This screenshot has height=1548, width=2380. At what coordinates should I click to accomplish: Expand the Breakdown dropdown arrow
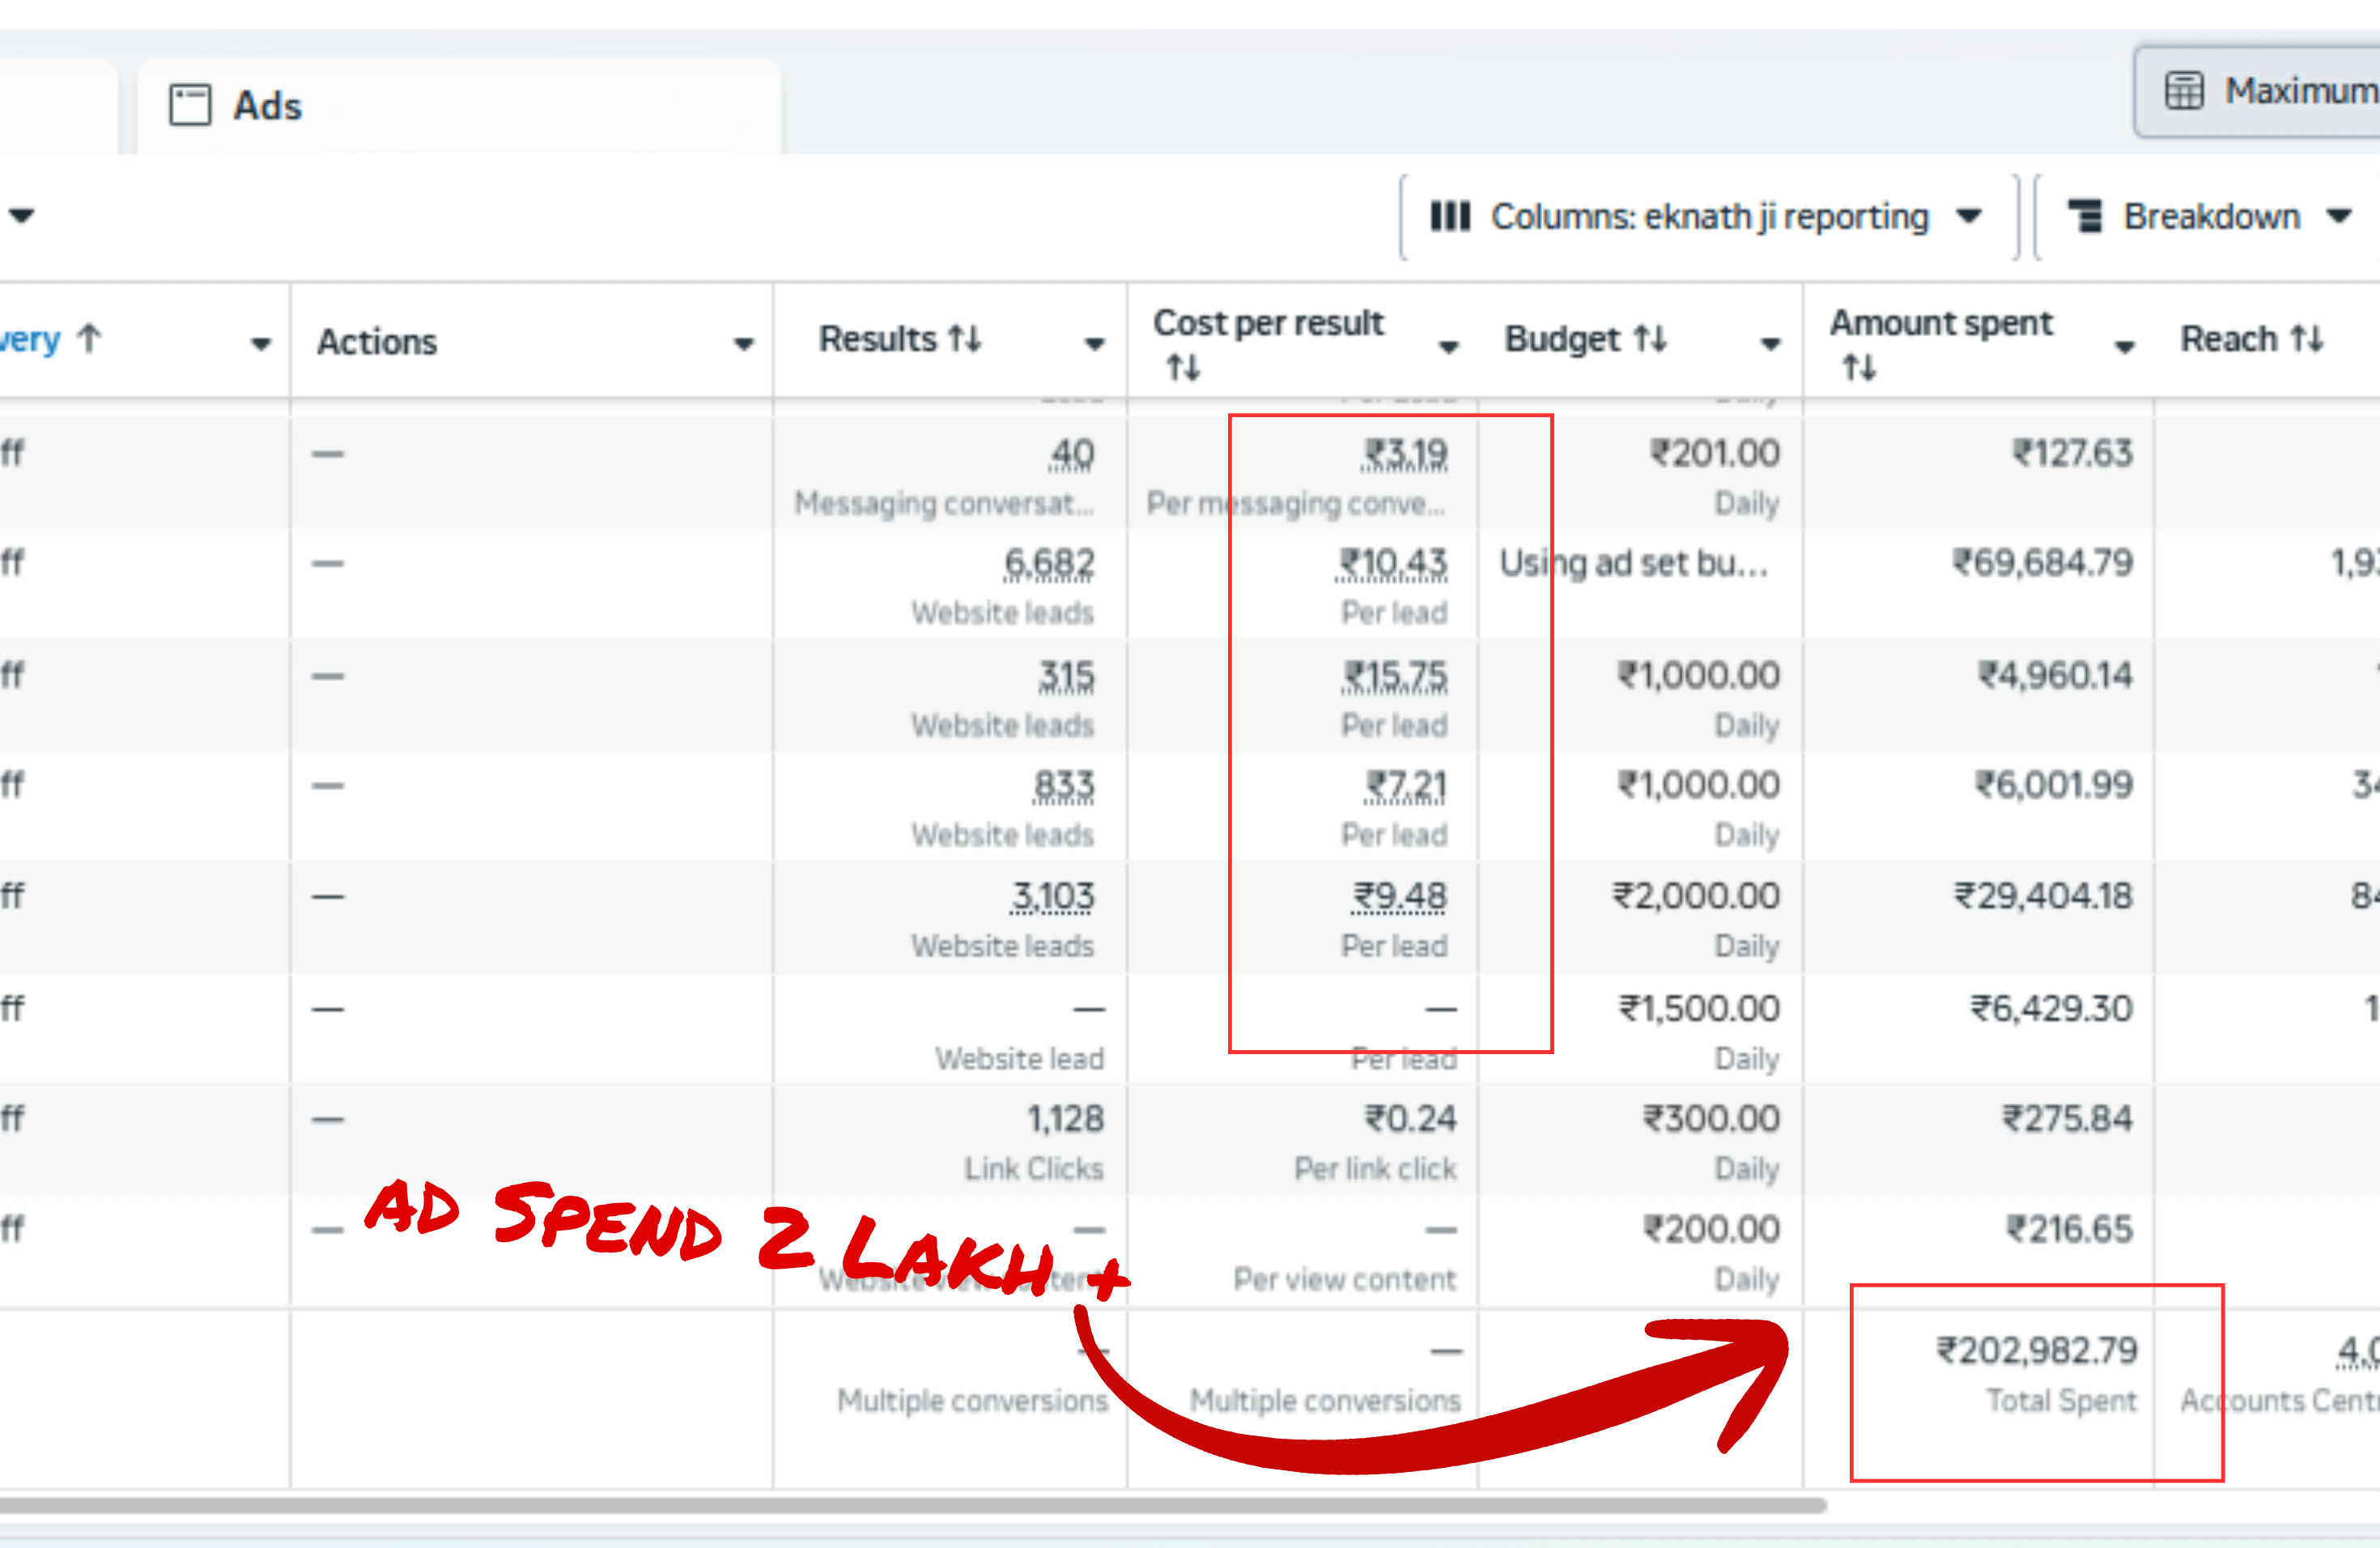point(2338,216)
